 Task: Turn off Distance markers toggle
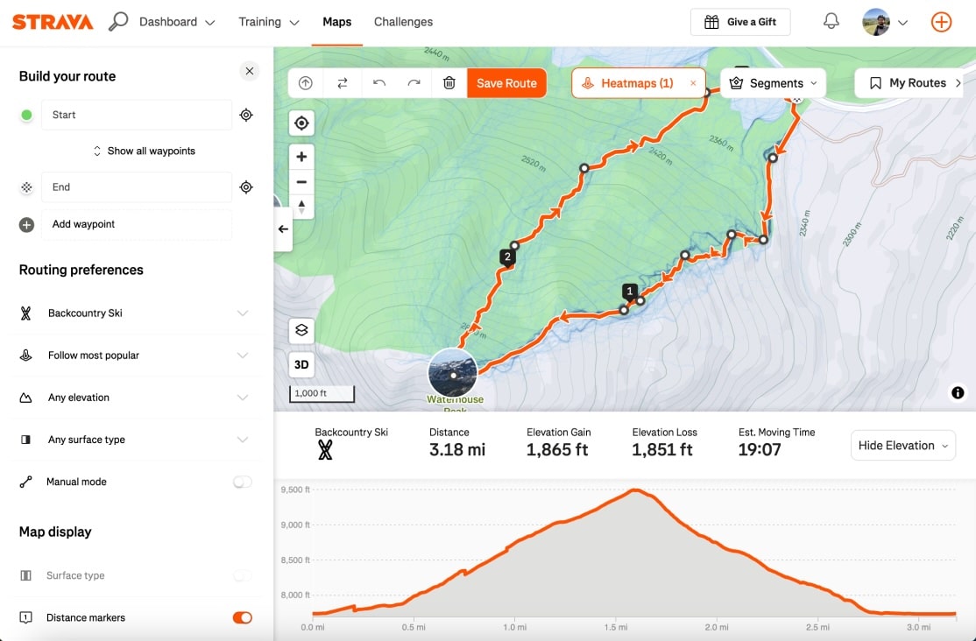coord(242,617)
